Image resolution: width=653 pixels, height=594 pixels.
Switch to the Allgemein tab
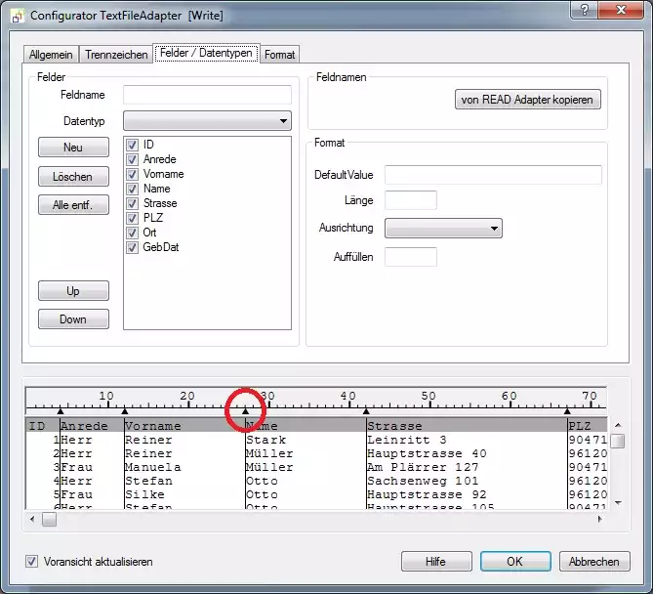51,55
